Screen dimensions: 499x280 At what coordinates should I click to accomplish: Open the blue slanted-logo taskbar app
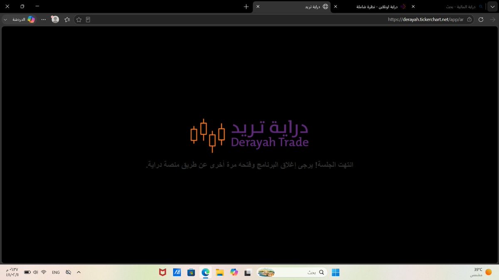177,273
